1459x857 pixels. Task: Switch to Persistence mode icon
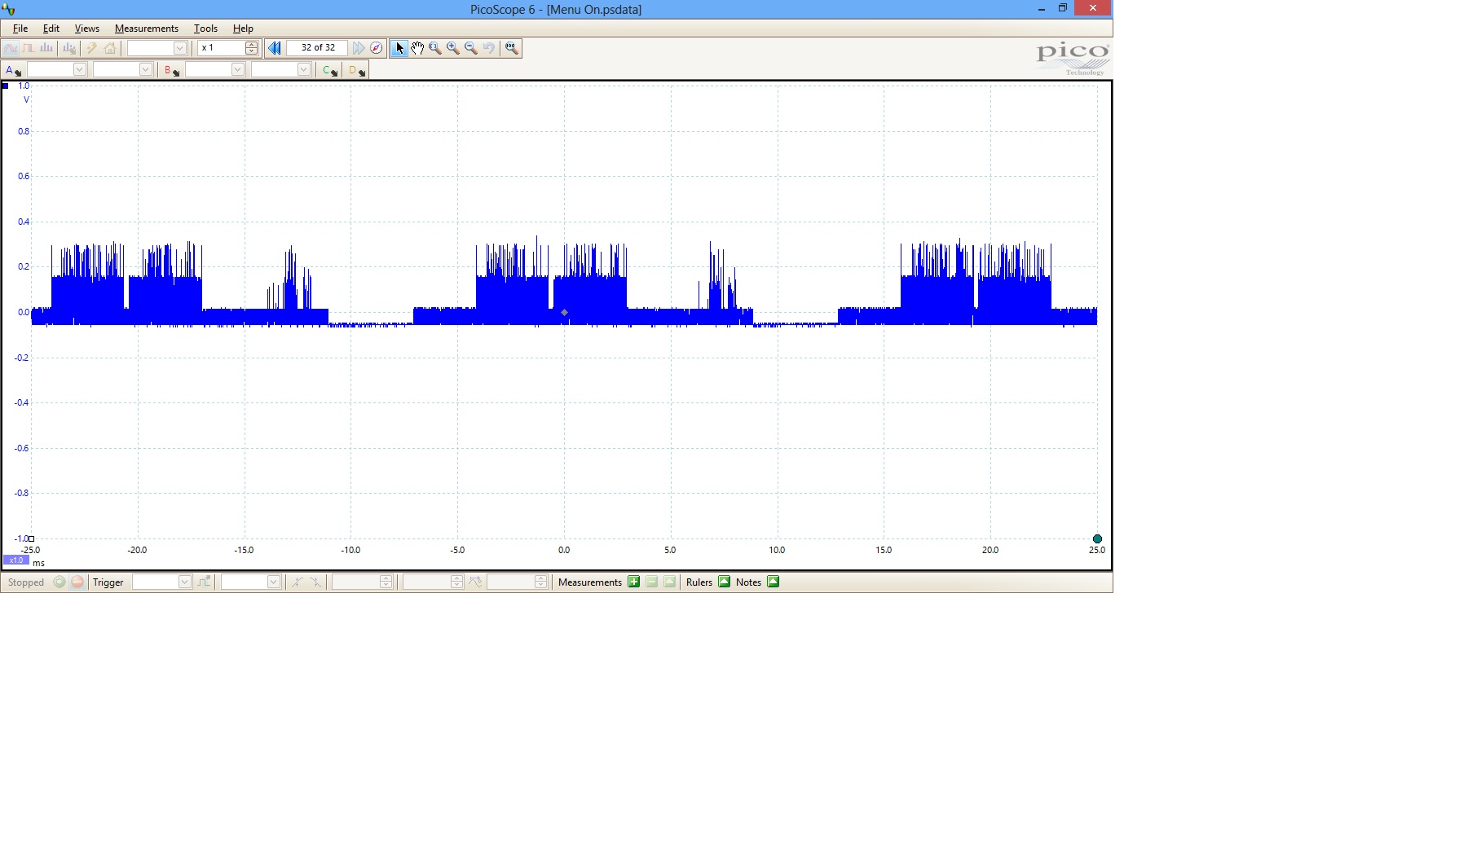[x=29, y=48]
